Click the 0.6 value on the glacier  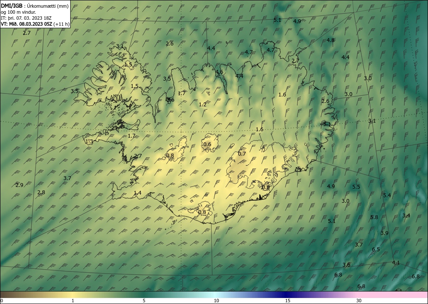click(208, 144)
